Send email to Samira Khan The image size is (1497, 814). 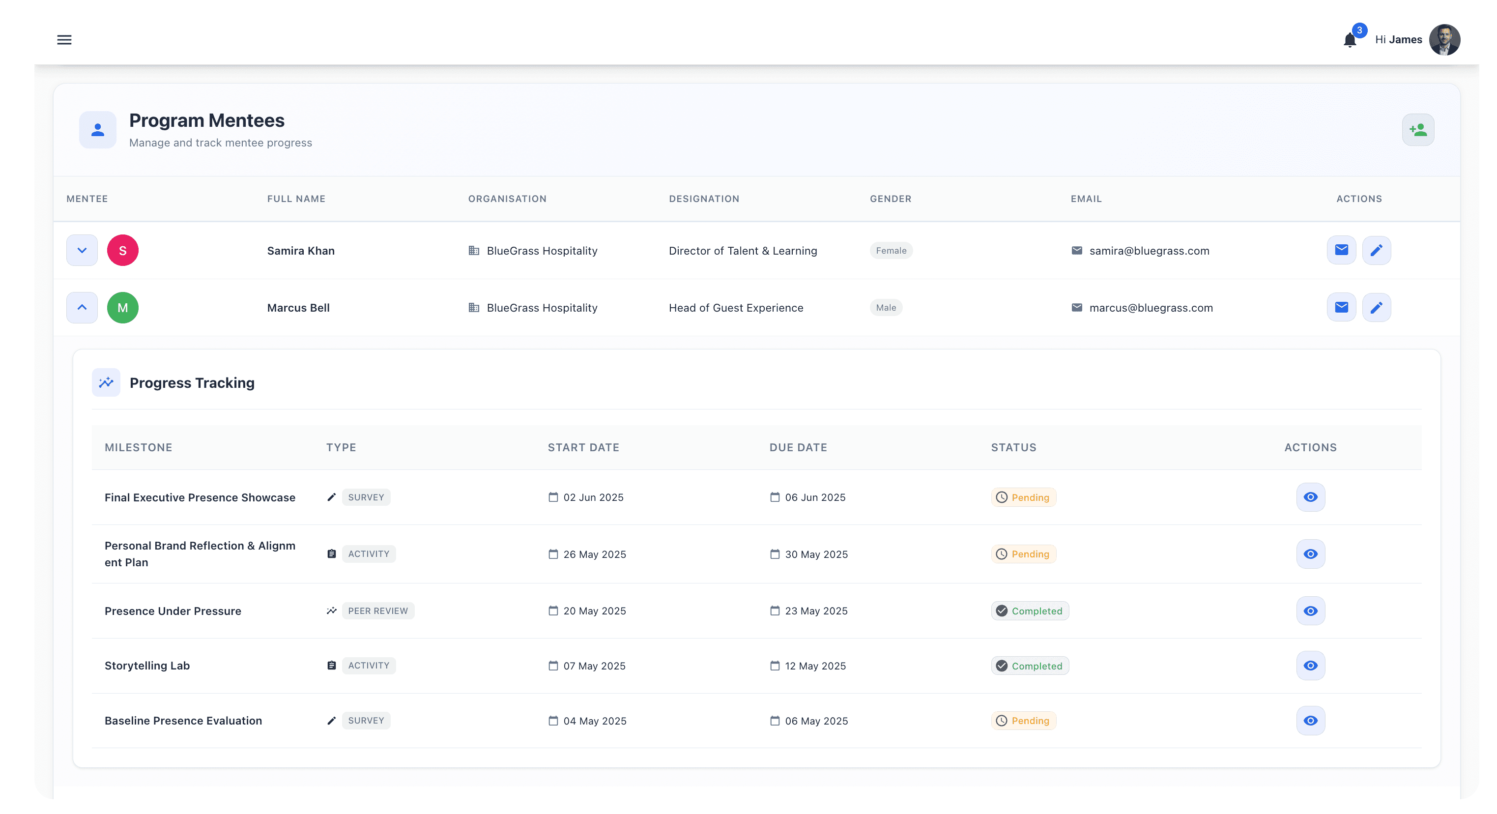[x=1341, y=250]
